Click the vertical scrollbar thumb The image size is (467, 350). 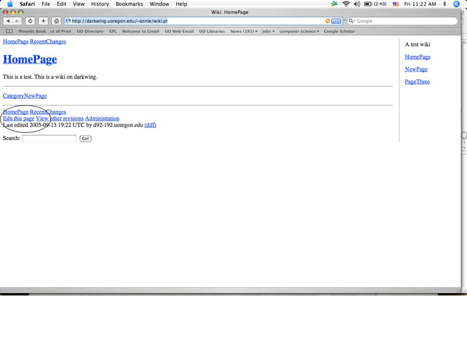464,136
